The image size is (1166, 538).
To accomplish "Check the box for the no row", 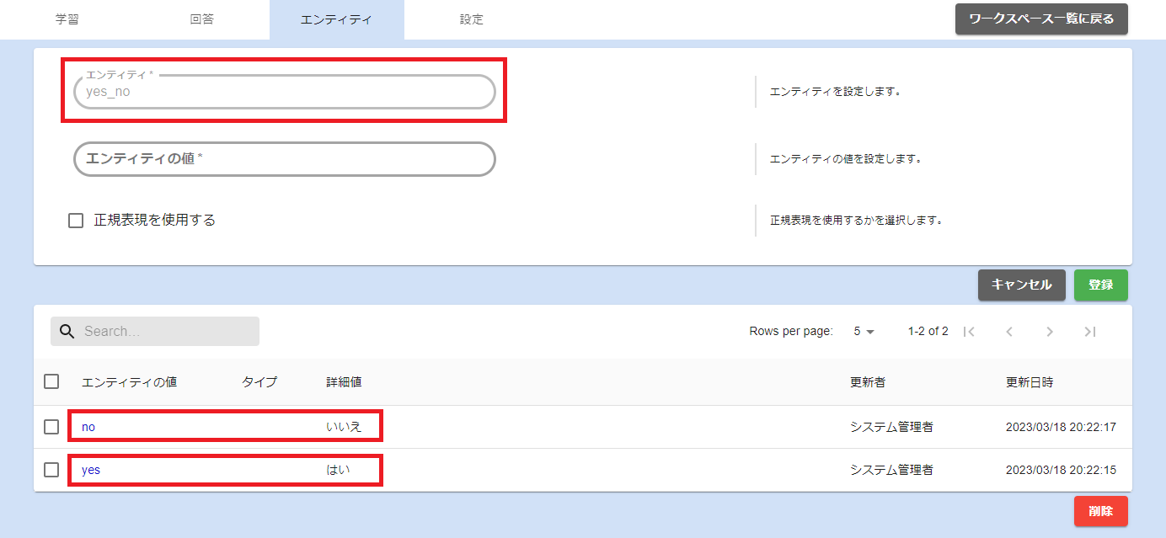I will (x=51, y=427).
